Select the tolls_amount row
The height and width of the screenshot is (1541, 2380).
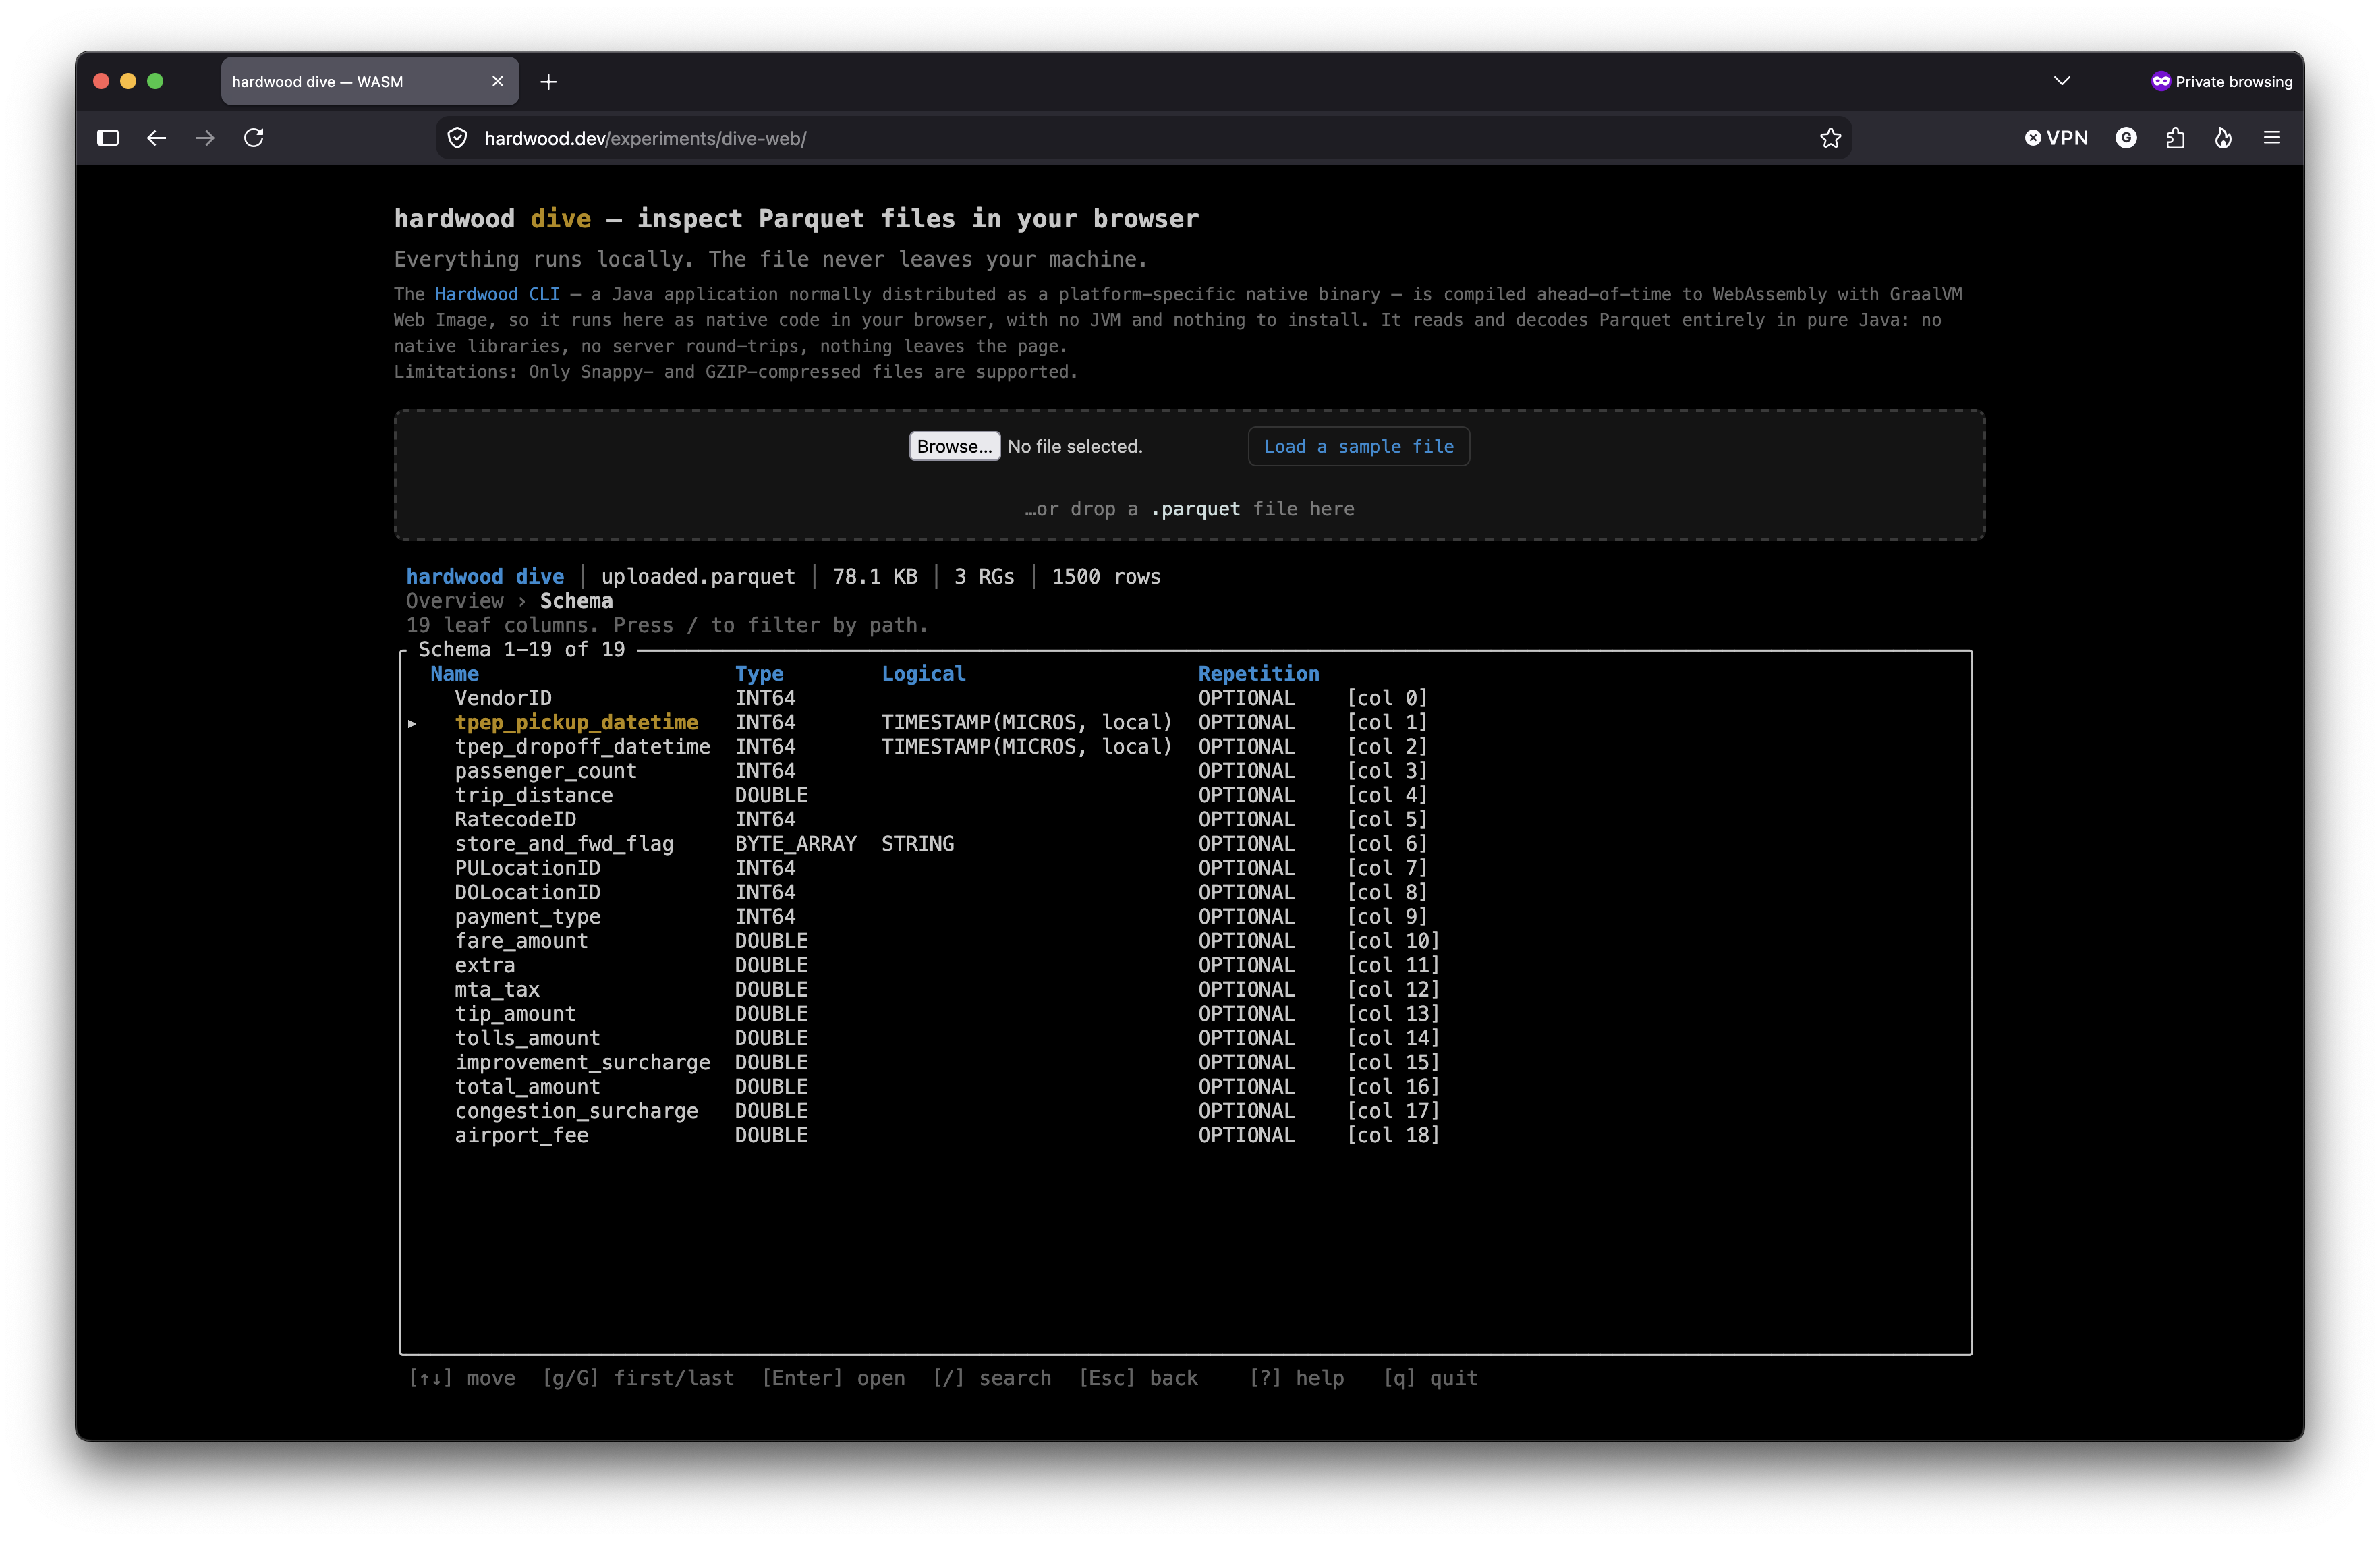1185,1038
